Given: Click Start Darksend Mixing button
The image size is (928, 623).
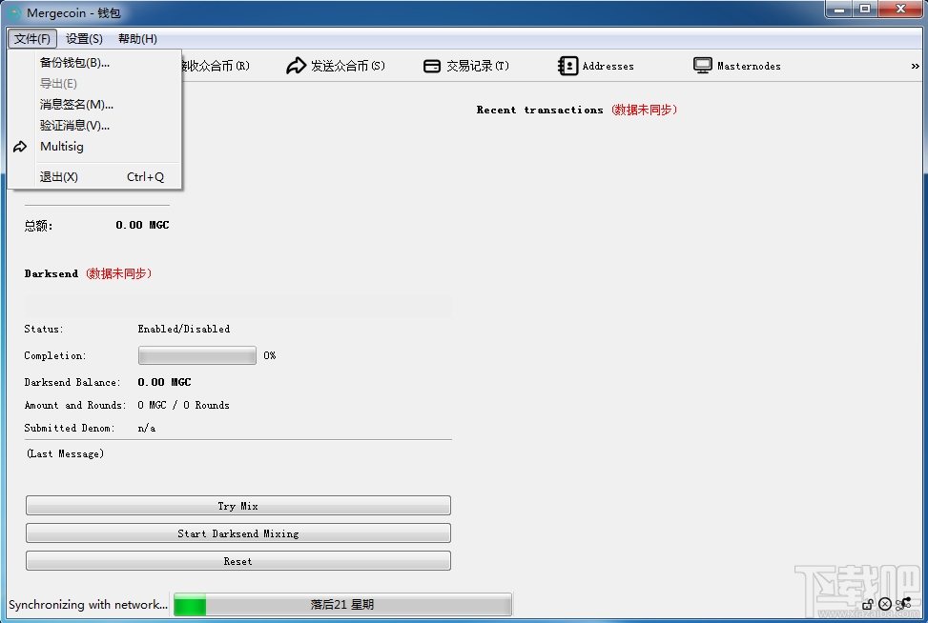Looking at the screenshot, I should click(x=237, y=533).
